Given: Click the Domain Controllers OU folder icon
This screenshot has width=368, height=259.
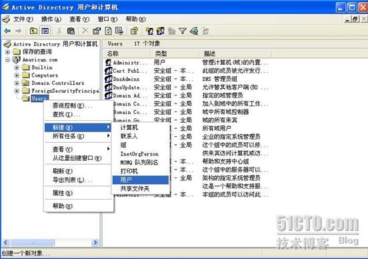Looking at the screenshot, I should click(x=25, y=83).
